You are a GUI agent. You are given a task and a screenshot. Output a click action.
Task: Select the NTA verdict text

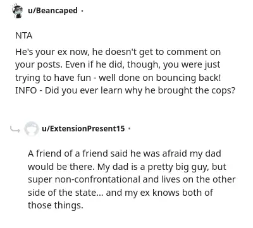click(24, 35)
